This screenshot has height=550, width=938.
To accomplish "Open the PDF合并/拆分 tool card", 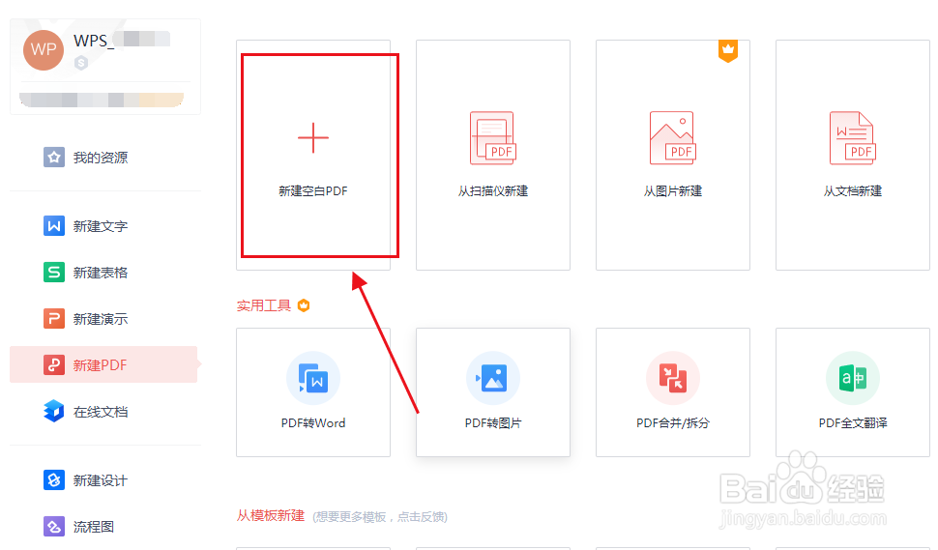I will tap(673, 392).
